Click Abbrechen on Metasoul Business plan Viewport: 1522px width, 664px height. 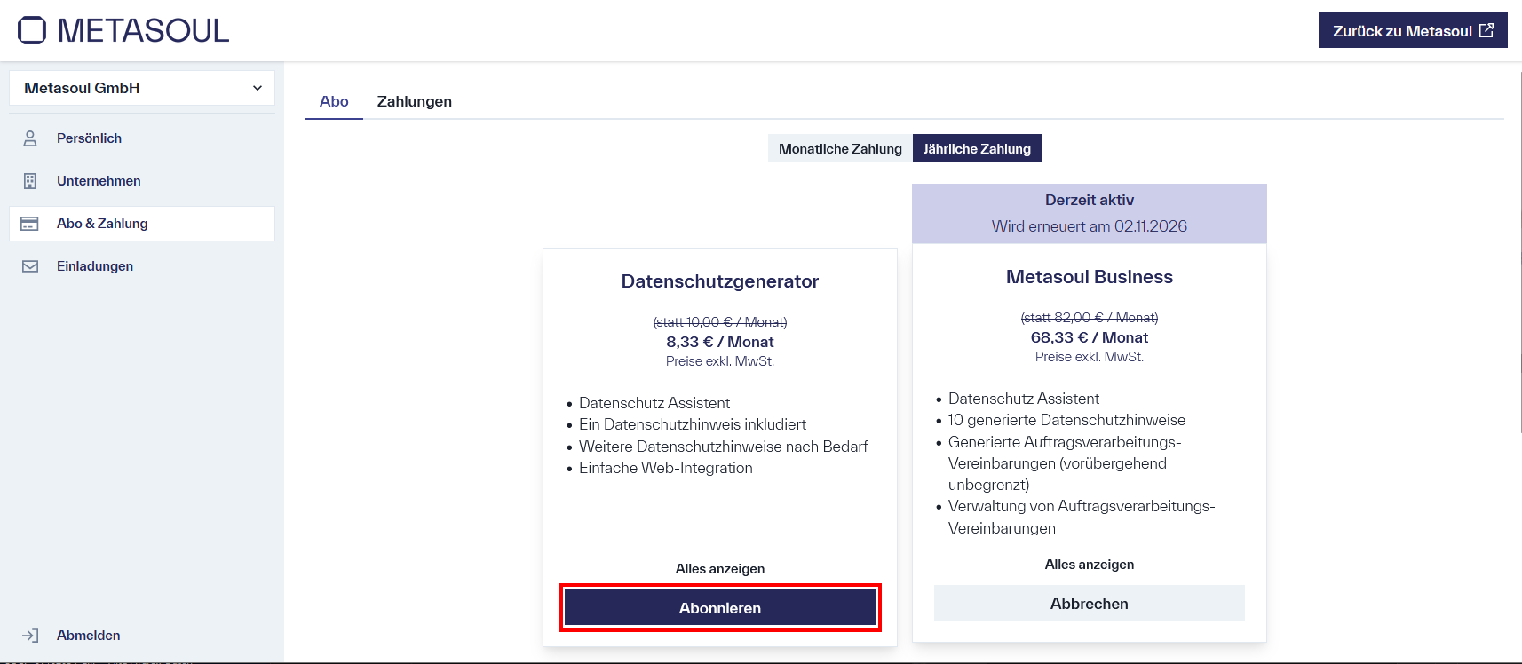[x=1089, y=604]
